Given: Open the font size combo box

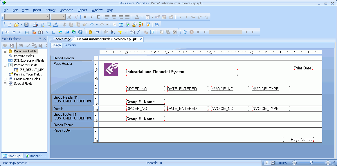Looking at the screenshot, I should [58, 17].
